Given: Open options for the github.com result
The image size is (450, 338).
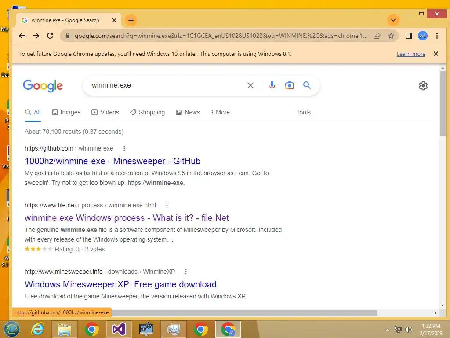Looking at the screenshot, I should click(x=124, y=148).
